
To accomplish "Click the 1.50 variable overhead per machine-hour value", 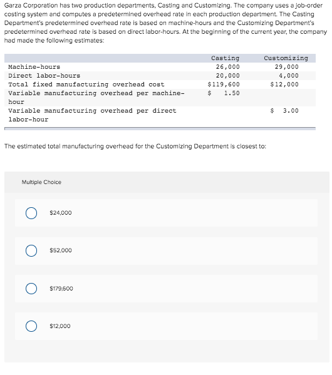I will pyautogui.click(x=232, y=93).
